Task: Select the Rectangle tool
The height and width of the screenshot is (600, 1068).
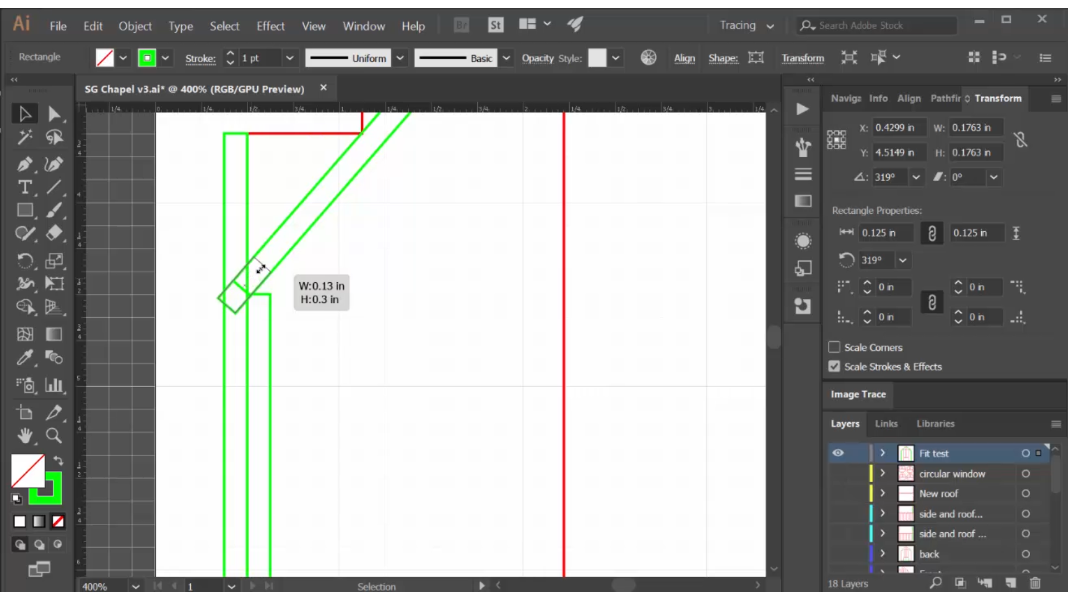Action: click(x=24, y=211)
